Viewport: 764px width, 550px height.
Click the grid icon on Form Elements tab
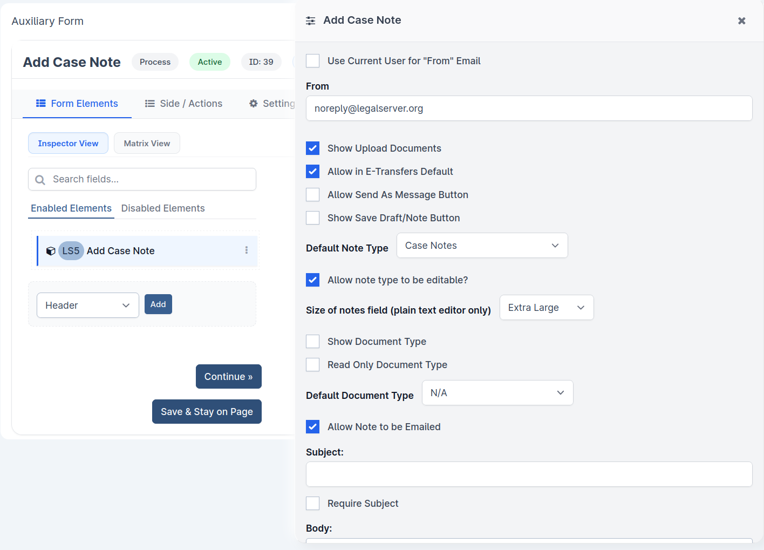point(41,104)
